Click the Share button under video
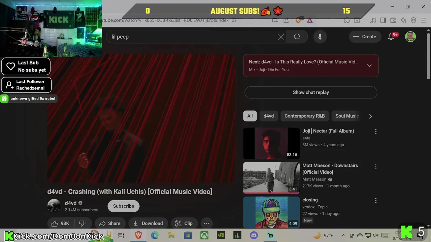 (x=110, y=223)
